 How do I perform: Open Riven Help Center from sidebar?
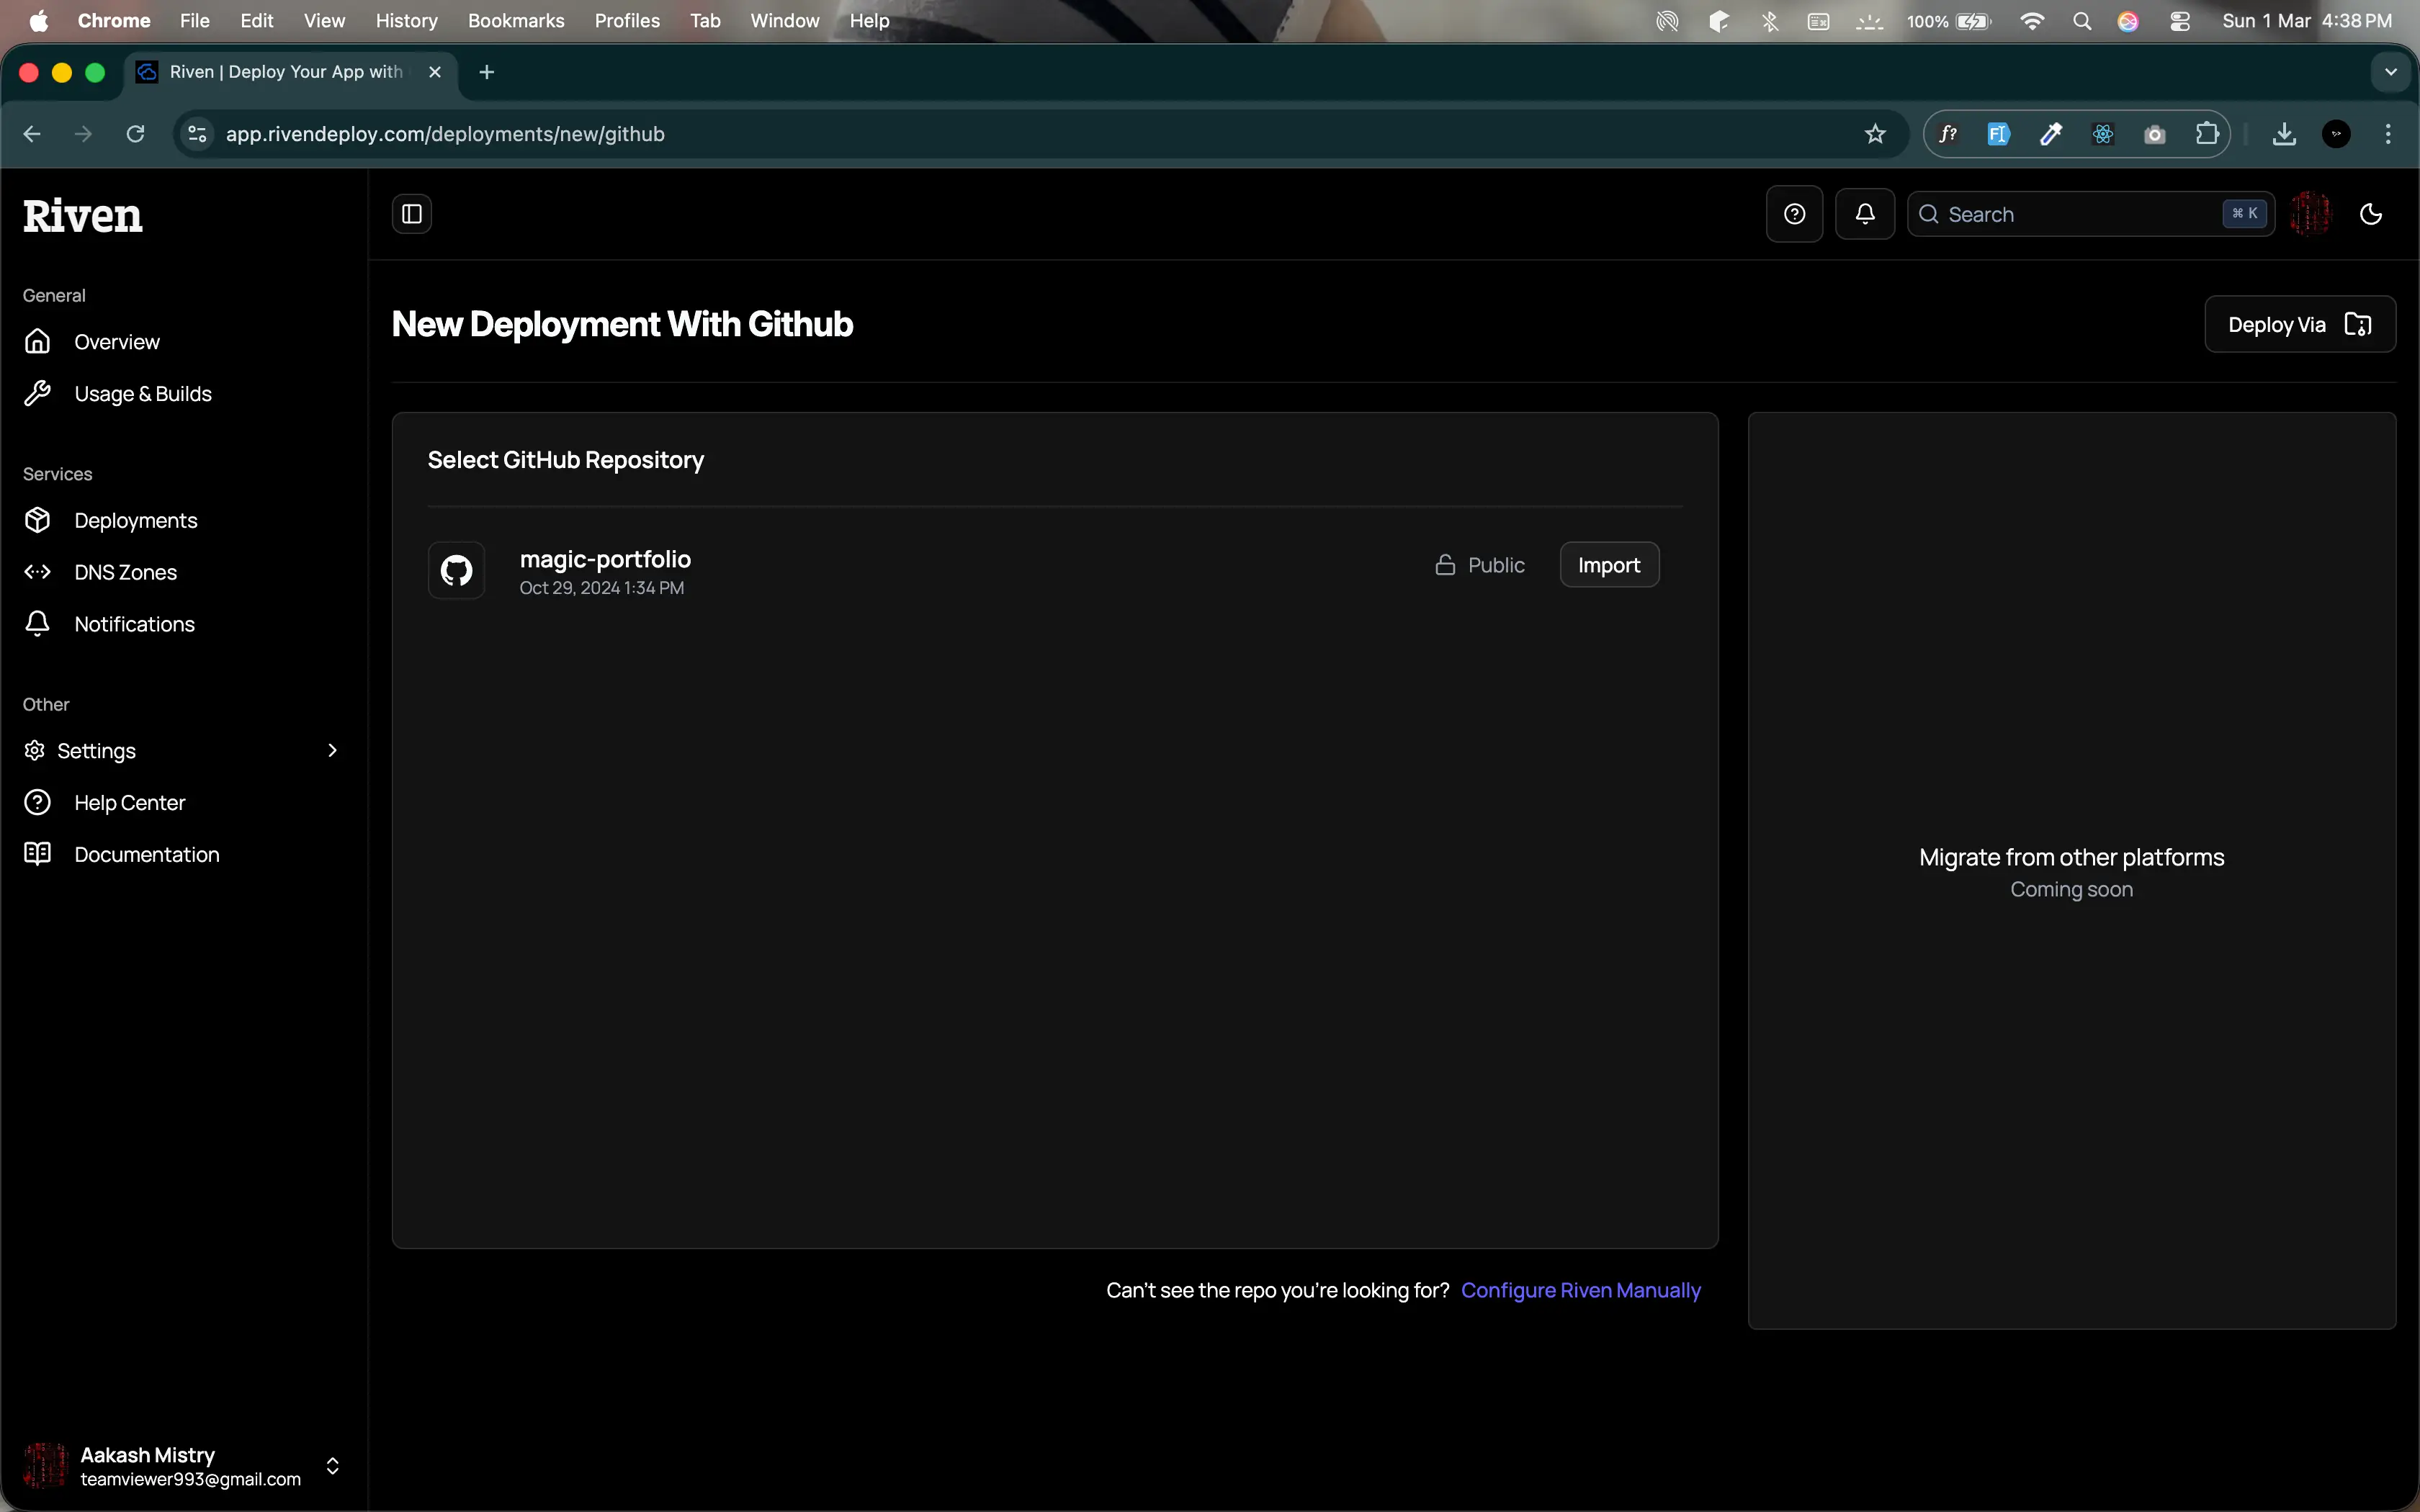[130, 802]
